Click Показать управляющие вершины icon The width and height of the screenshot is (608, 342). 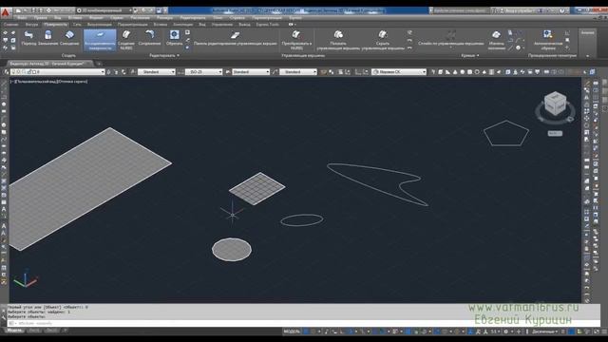point(338,35)
